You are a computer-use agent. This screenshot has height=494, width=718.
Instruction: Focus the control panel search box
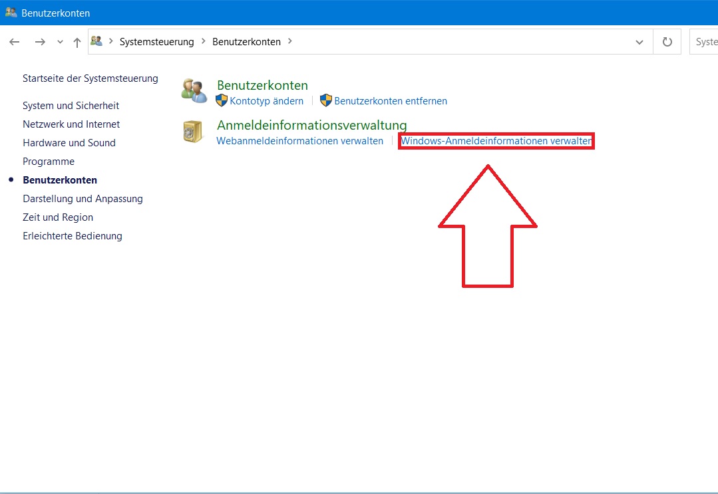704,42
